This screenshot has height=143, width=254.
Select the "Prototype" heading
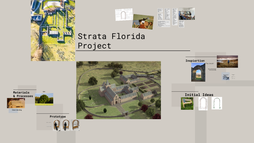tap(58, 117)
